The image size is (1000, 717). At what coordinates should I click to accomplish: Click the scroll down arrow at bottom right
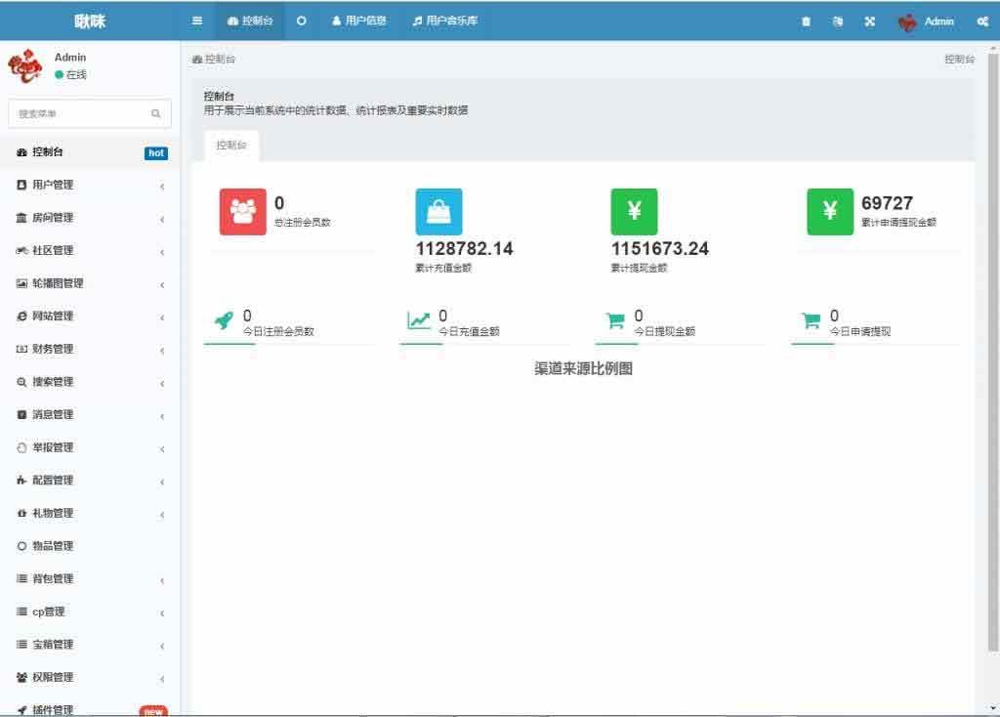pyautogui.click(x=993, y=708)
